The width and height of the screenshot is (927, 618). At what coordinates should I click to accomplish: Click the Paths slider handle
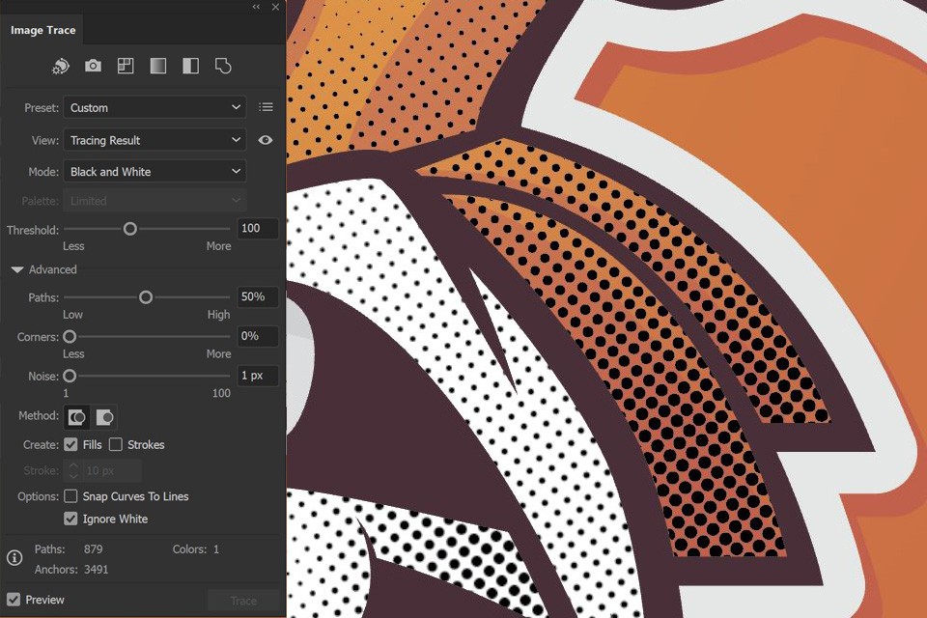(x=146, y=297)
